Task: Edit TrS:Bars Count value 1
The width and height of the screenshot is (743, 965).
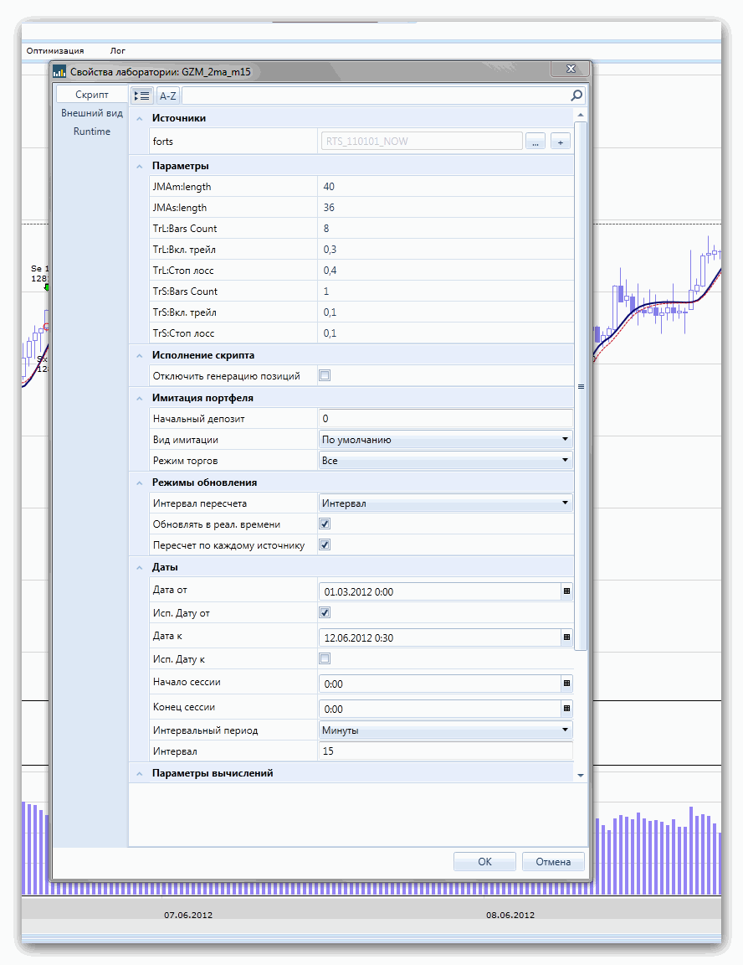Action: click(446, 292)
